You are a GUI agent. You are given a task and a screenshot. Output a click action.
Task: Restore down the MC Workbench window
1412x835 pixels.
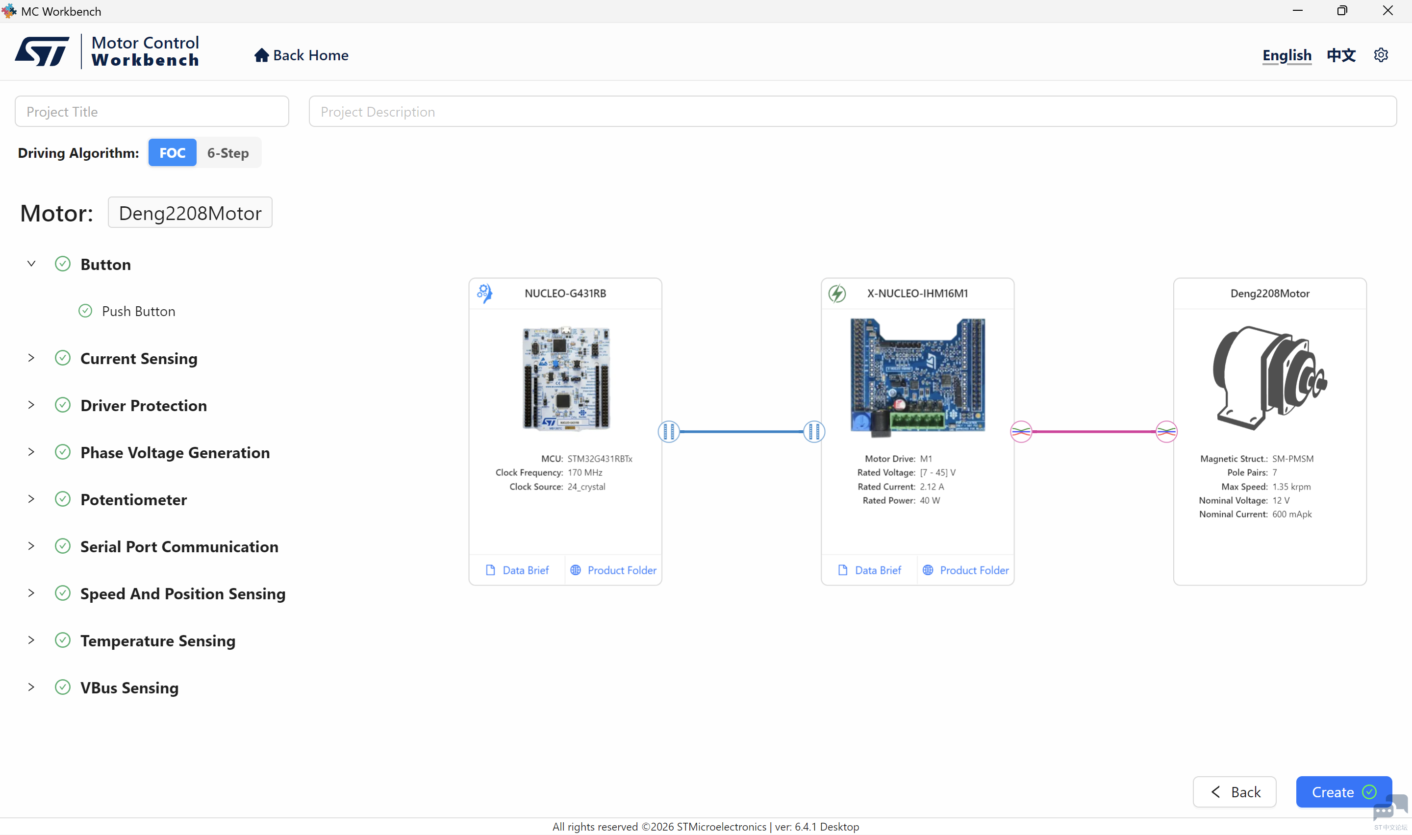coord(1342,11)
